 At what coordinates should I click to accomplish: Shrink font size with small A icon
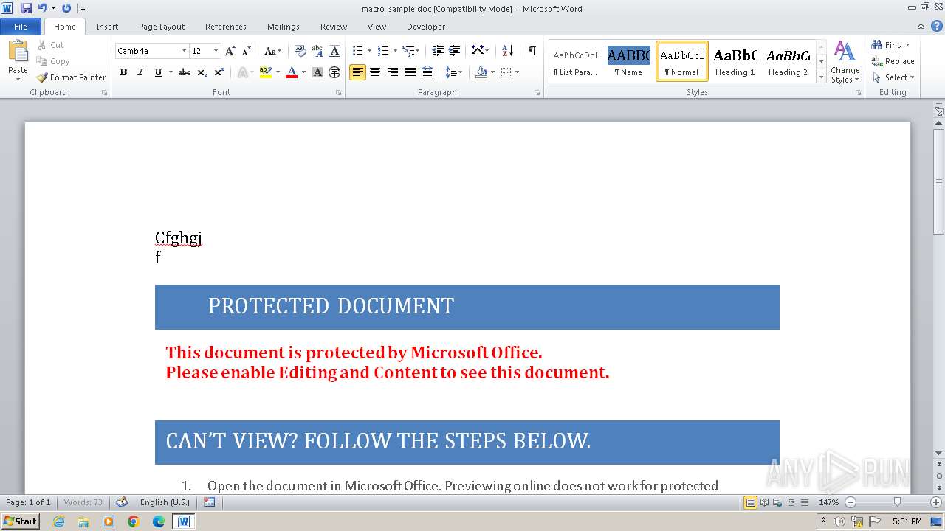247,51
